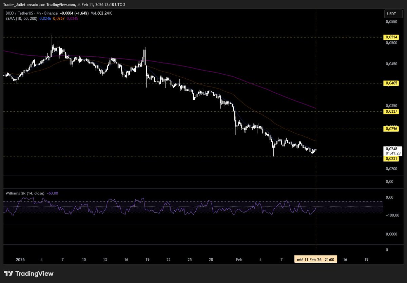Click the 3EMA (10, 50, 200) indicator legend
This screenshot has width=407, height=283.
[x=21, y=18]
